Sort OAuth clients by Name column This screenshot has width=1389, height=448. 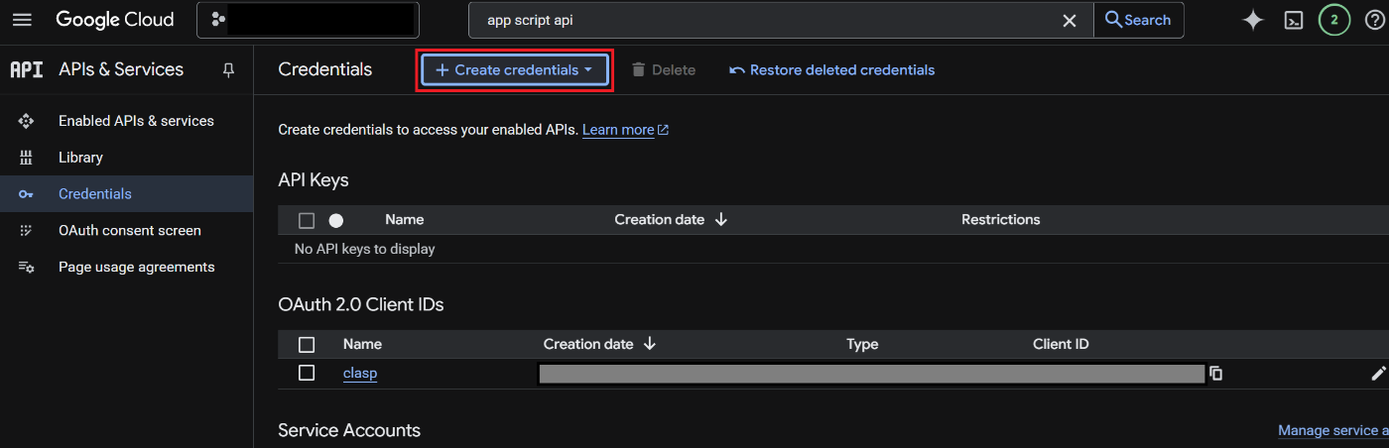[x=362, y=345]
